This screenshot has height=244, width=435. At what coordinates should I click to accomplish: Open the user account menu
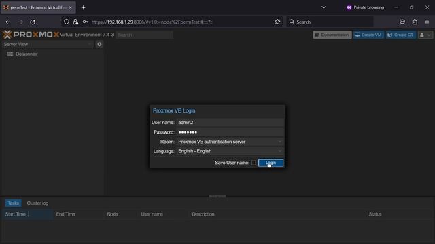coord(425,35)
